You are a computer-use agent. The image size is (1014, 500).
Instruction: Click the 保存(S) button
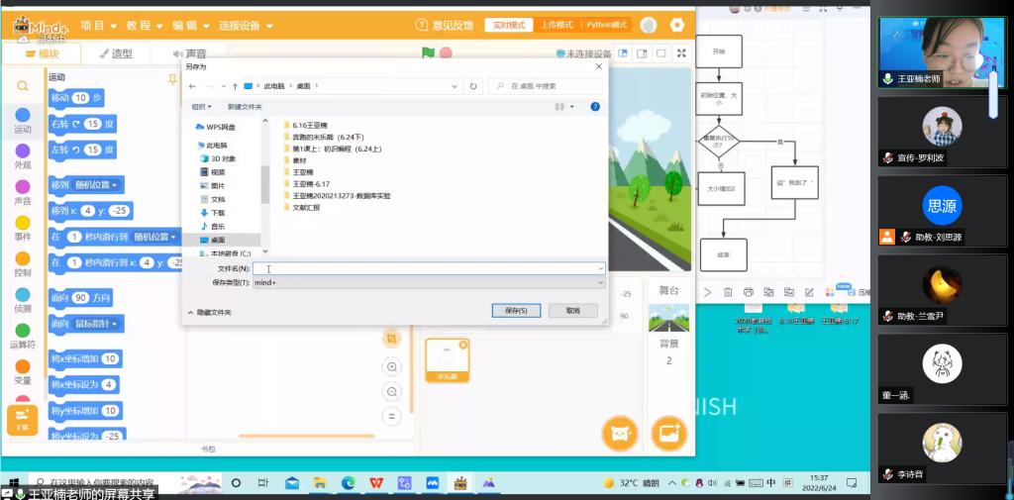coord(516,310)
